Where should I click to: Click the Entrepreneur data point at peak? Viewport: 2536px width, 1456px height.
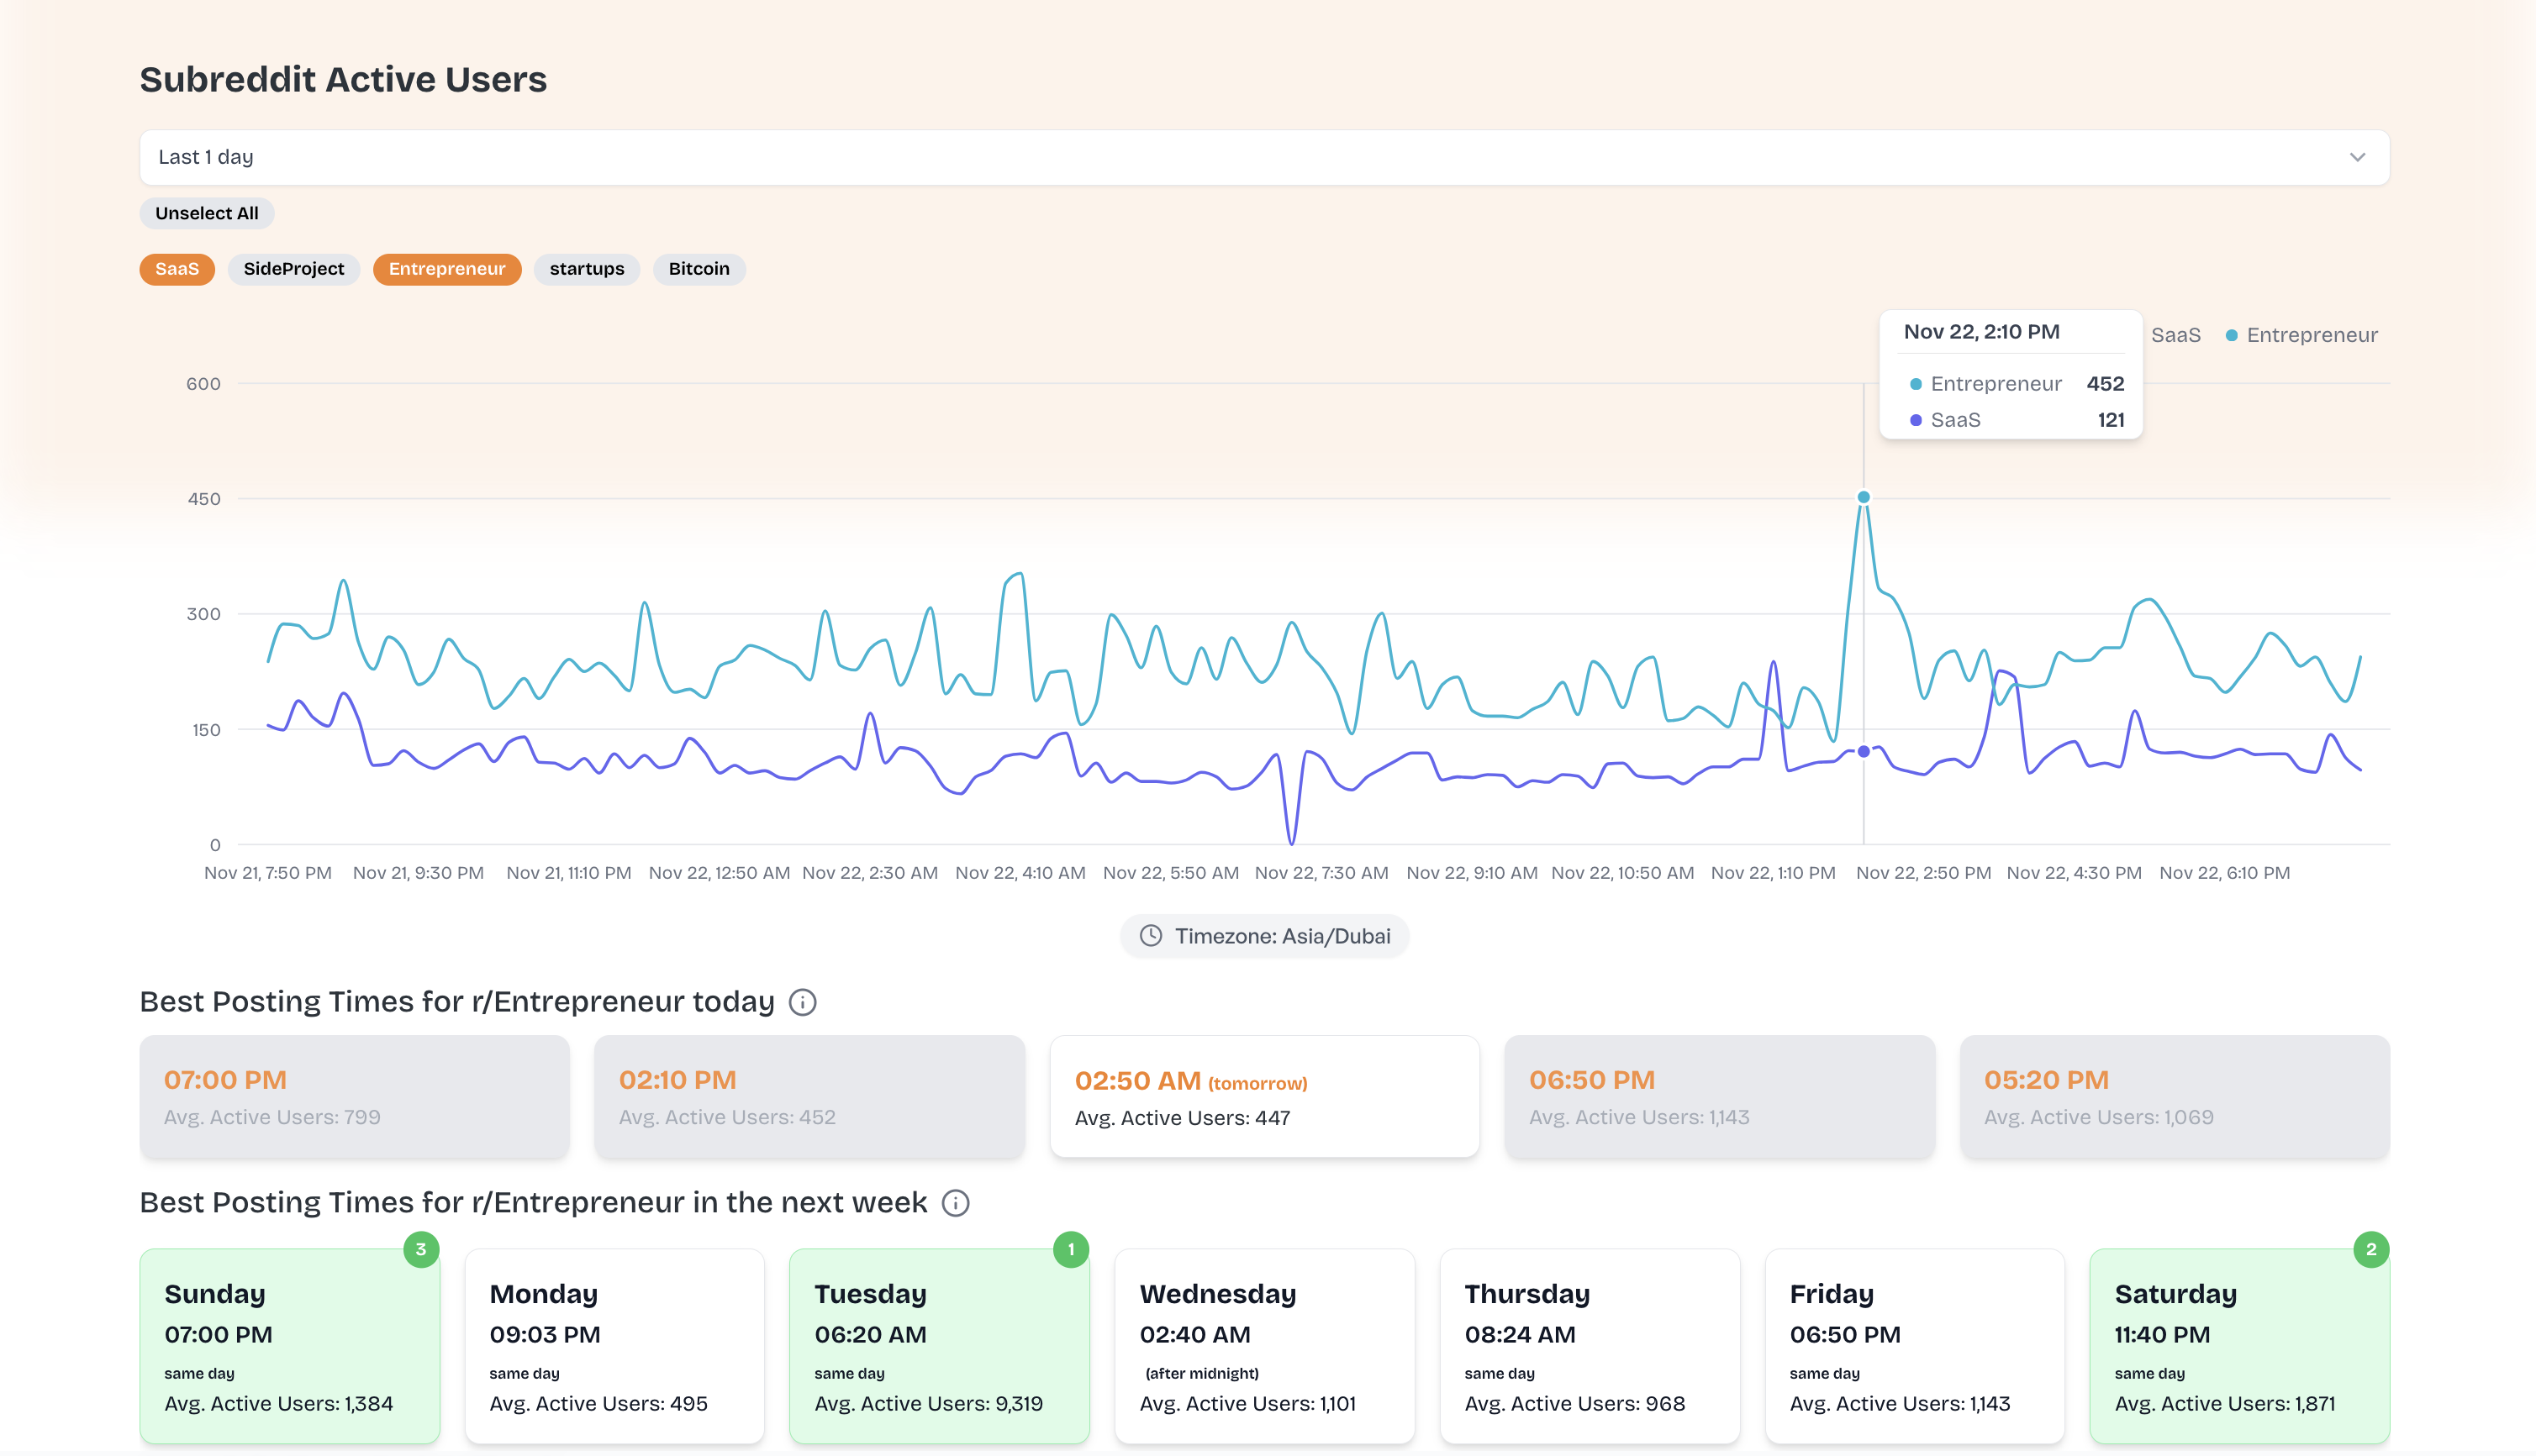(1863, 497)
